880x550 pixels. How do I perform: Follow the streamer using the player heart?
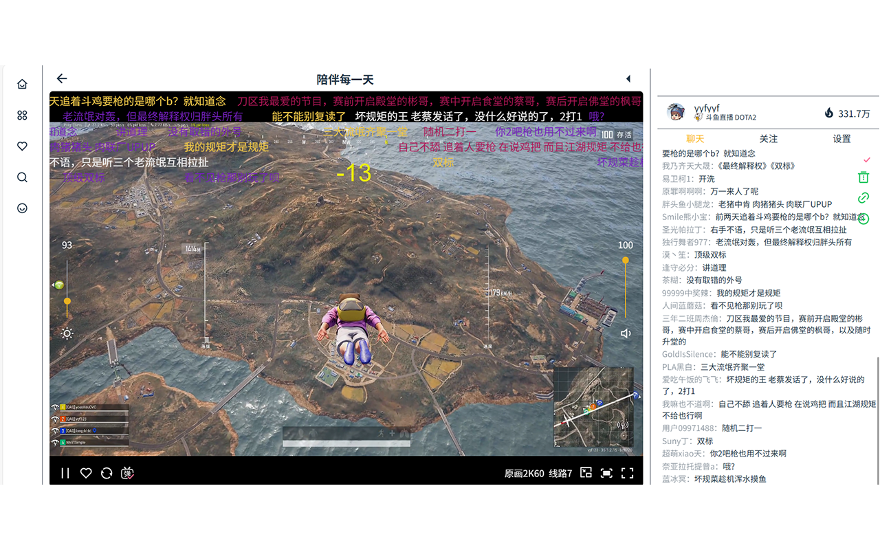click(x=86, y=473)
